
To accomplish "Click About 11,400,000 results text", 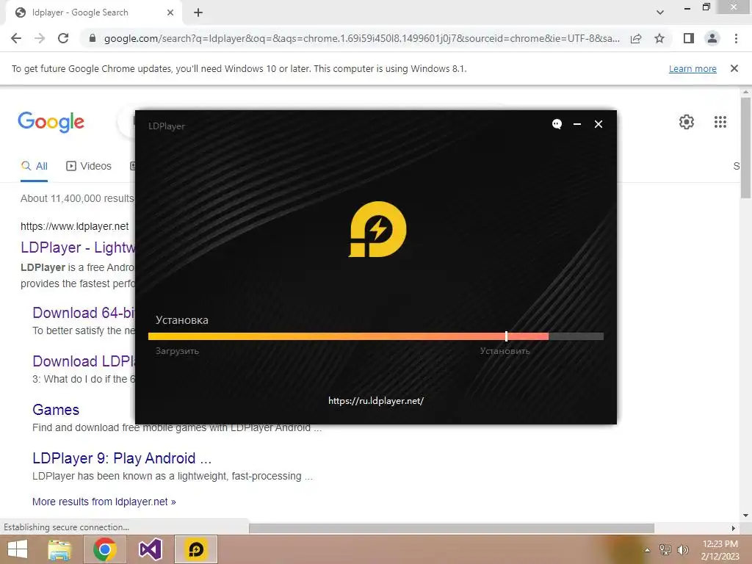I will [77, 198].
